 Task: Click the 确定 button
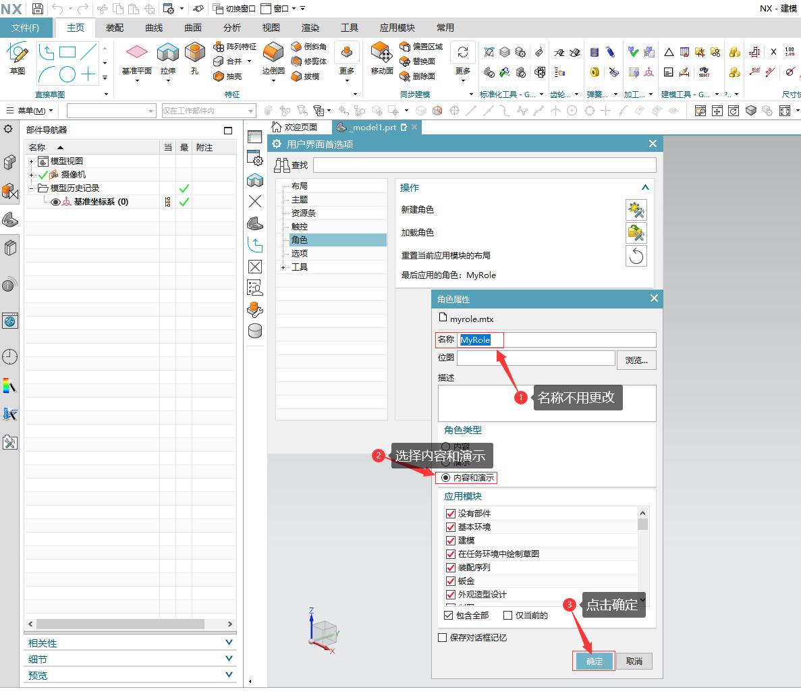coord(594,662)
